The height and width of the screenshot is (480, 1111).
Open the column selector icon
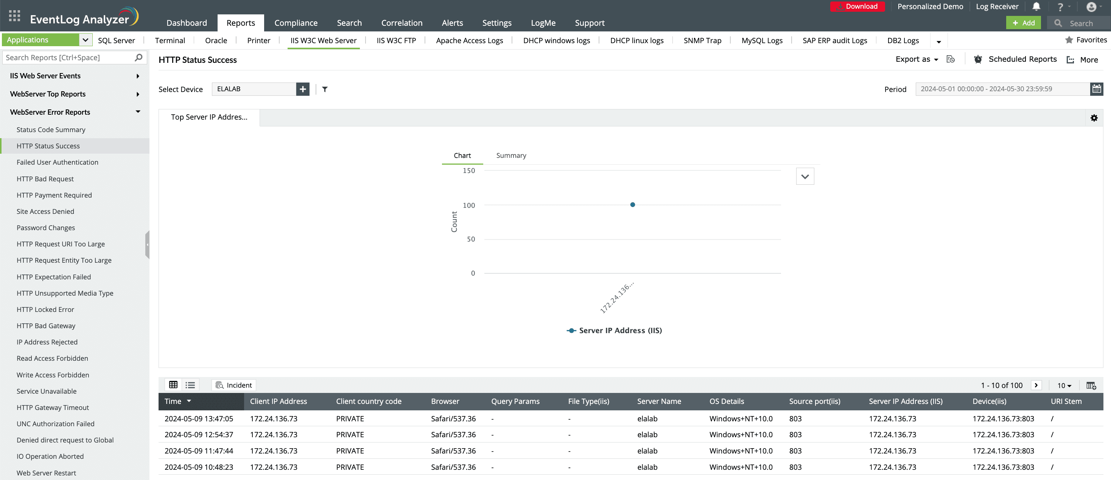(1091, 386)
